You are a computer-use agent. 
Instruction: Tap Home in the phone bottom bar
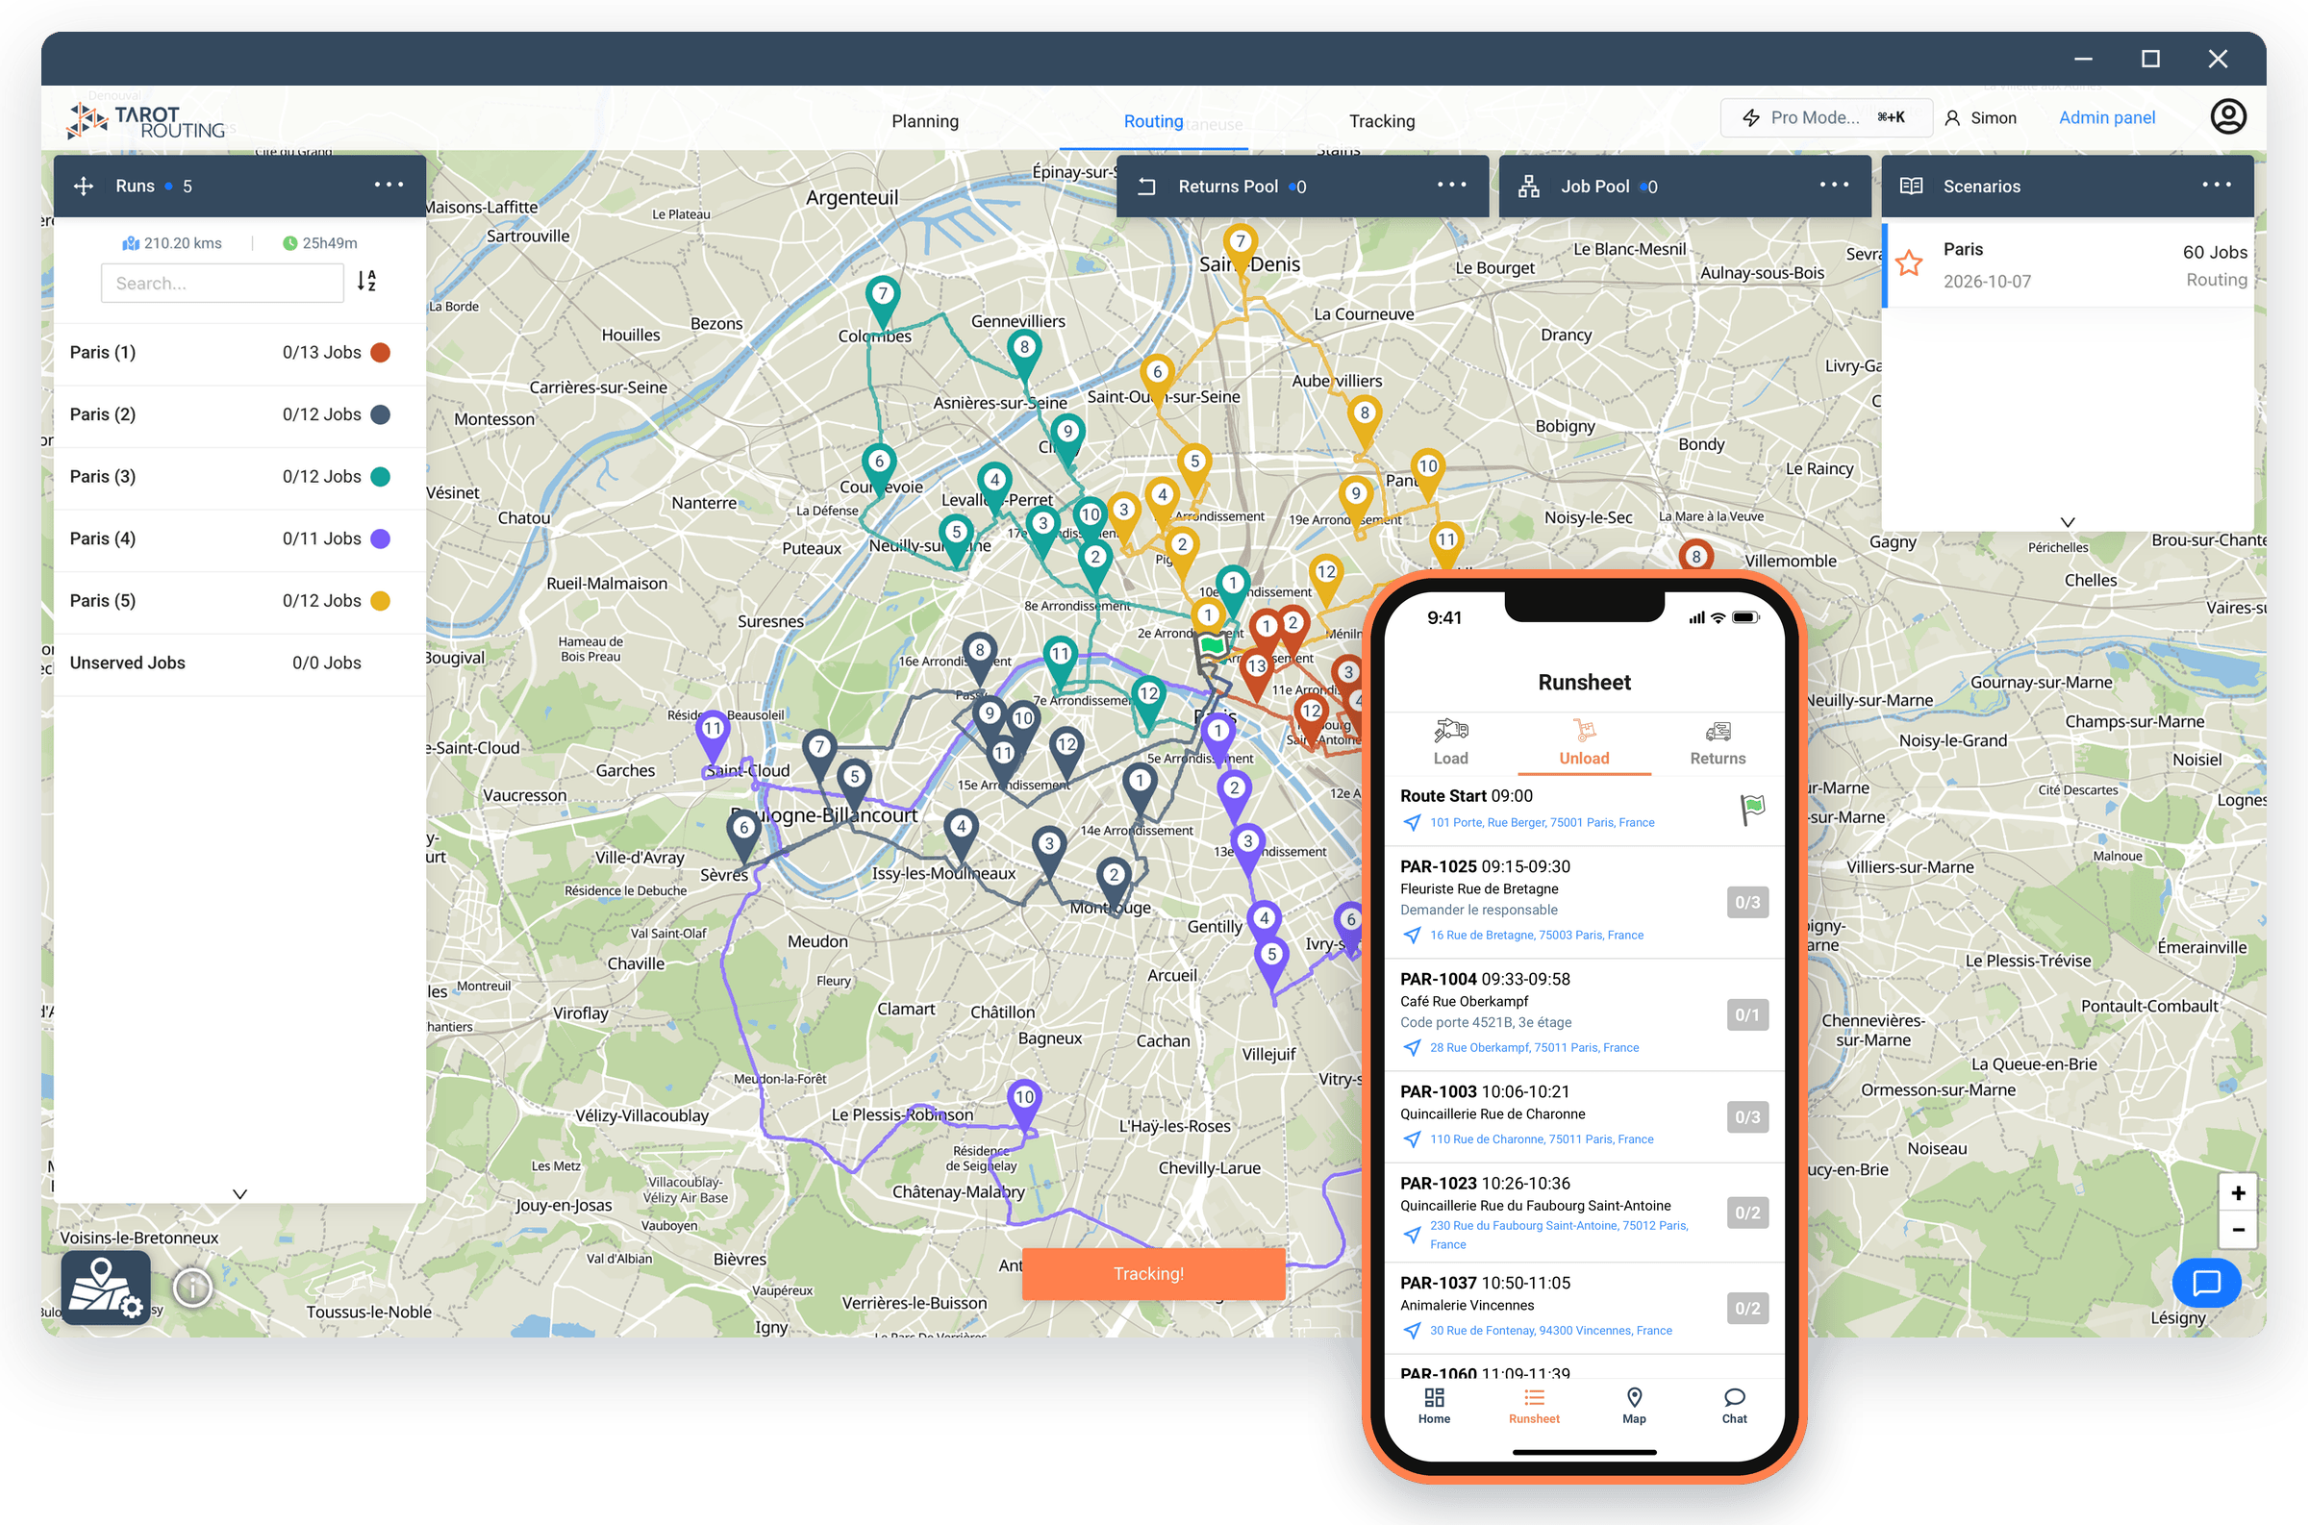point(1434,1407)
